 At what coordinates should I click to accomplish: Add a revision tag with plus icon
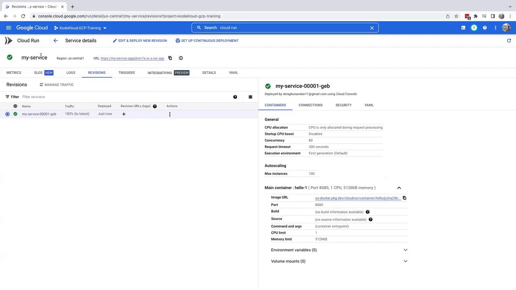point(124,114)
